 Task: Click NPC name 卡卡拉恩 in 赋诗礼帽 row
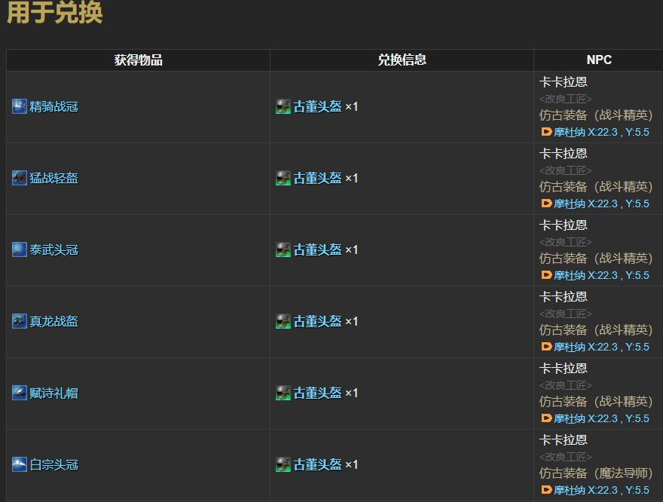564,368
